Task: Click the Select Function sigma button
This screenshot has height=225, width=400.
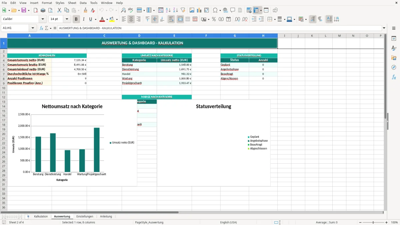Action: pyautogui.click(x=47, y=28)
